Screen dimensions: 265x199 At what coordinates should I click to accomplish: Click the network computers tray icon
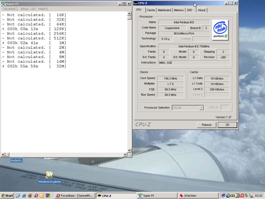[223, 196]
